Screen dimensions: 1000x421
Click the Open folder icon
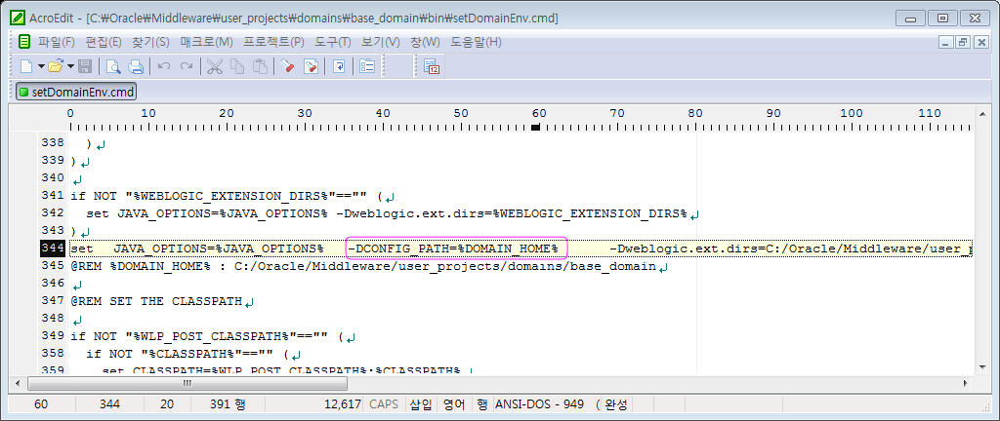[55, 66]
